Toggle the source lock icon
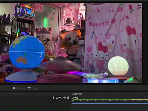This screenshot has height=111, width=148. coord(68,97)
